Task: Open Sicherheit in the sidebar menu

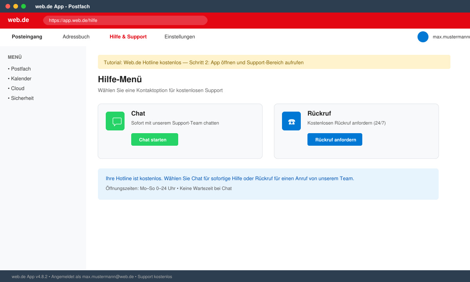Action: click(21, 98)
